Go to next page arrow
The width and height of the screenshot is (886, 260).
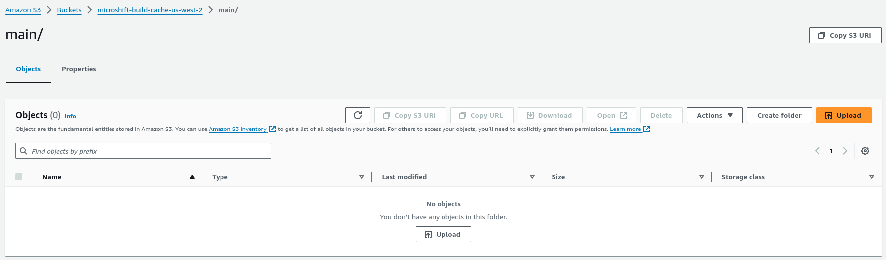pos(845,151)
